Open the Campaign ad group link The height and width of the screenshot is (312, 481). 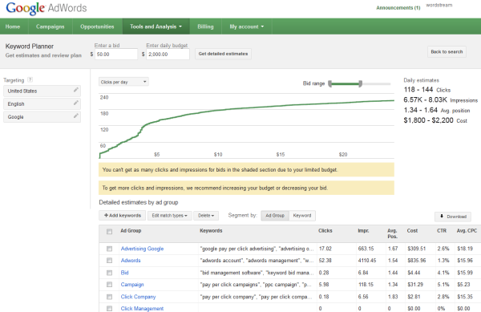click(x=132, y=285)
